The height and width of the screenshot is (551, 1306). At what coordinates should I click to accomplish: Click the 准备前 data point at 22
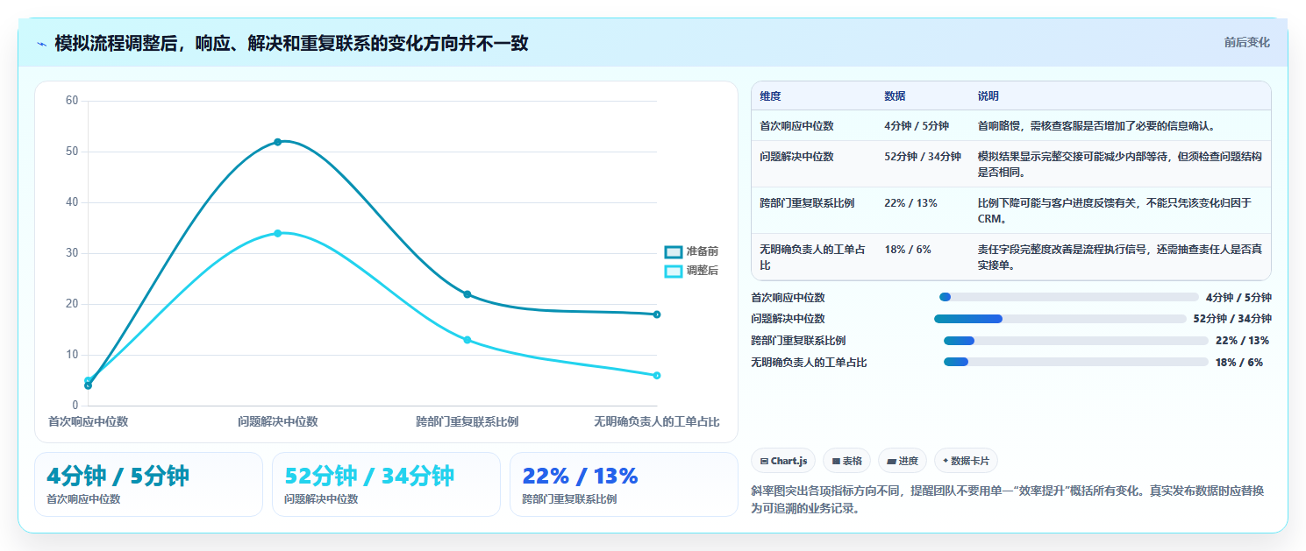467,294
